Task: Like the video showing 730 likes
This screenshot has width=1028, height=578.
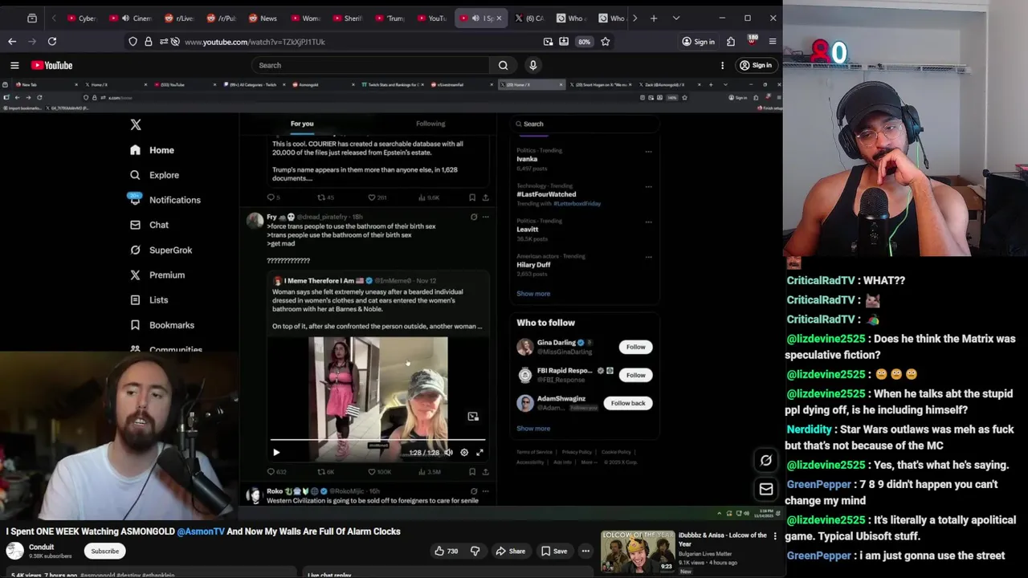Action: [x=447, y=551]
